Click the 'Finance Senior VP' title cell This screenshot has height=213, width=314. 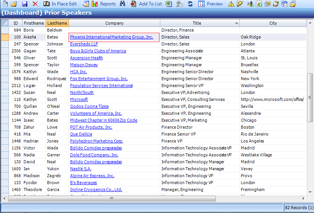pyautogui.click(x=200, y=134)
